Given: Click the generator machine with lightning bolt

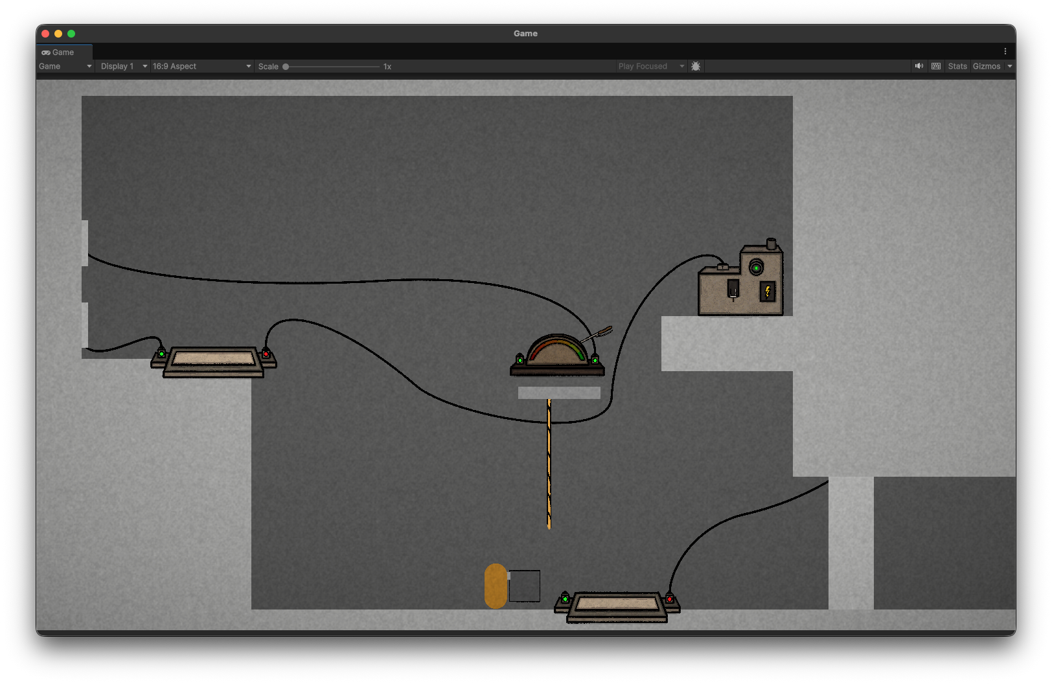Looking at the screenshot, I should pos(741,282).
